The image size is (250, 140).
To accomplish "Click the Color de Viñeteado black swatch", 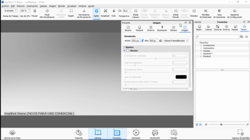I will (x=181, y=77).
